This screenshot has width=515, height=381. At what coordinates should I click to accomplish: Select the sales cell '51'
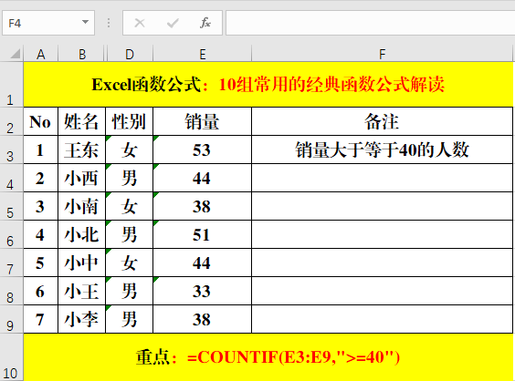[x=203, y=234]
